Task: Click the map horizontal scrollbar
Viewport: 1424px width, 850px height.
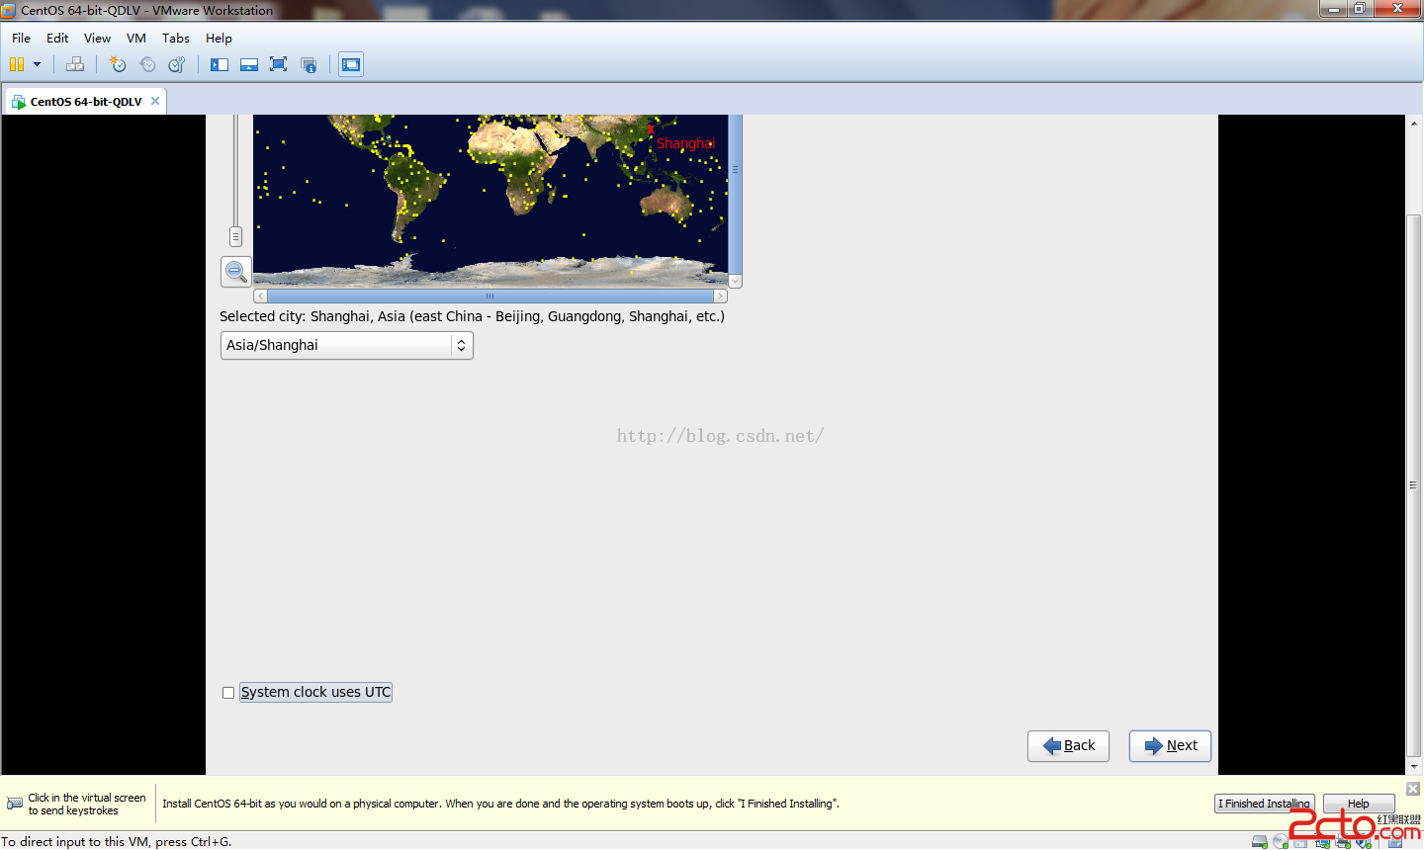Action: 490,296
